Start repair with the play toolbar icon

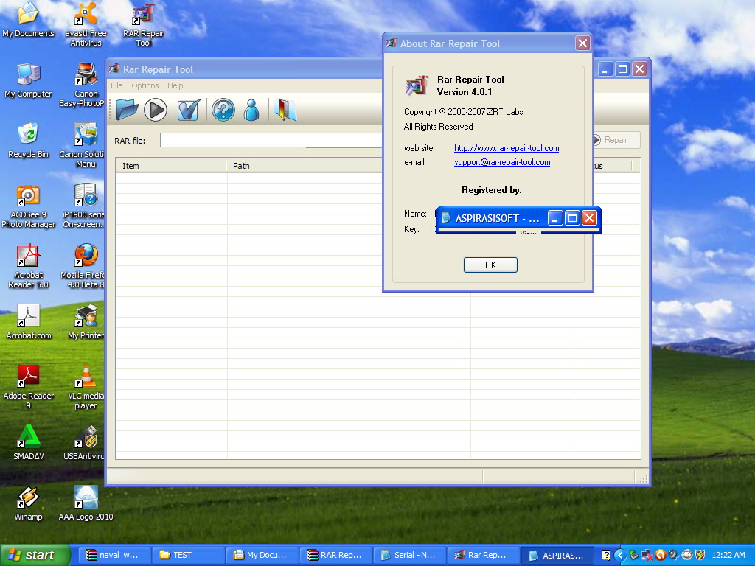156,110
